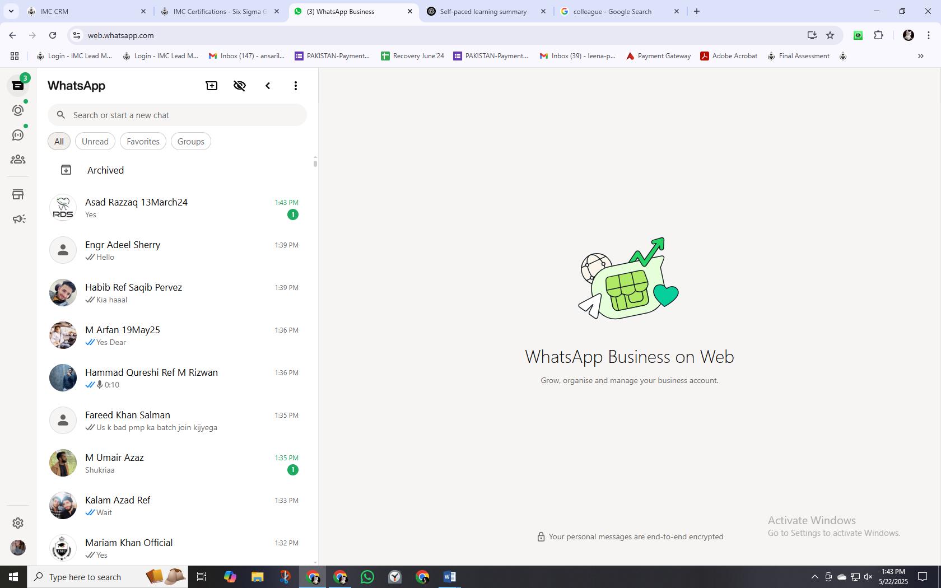Viewport: 941px width, 588px height.
Task: Open the Status icon in sidebar
Action: [18, 110]
